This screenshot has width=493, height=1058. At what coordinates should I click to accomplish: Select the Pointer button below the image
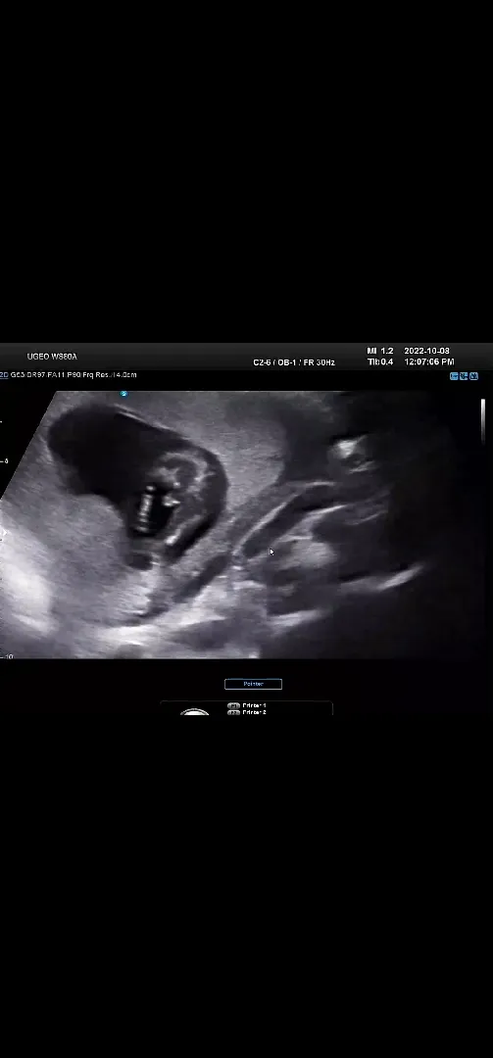[253, 684]
